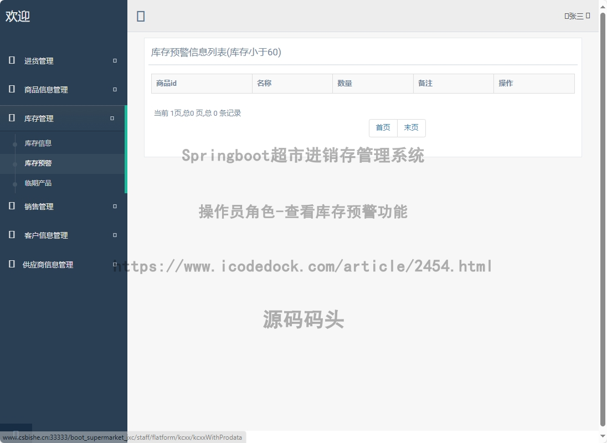The image size is (607, 443).
Task: Open 临期产品 submenu item
Action: pyautogui.click(x=38, y=183)
